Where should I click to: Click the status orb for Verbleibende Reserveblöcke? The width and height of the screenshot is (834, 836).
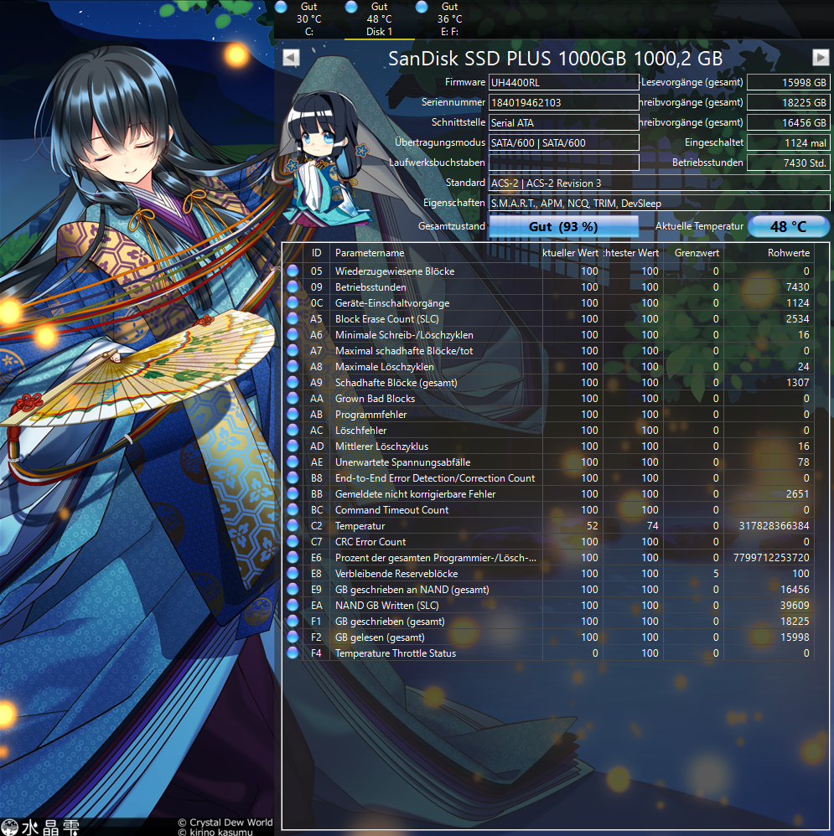[293, 574]
